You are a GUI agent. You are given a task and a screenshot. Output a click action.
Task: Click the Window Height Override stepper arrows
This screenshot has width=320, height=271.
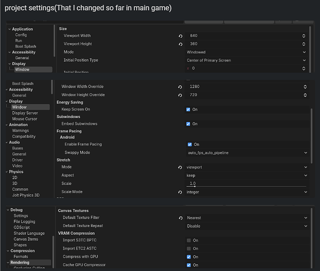point(305,95)
